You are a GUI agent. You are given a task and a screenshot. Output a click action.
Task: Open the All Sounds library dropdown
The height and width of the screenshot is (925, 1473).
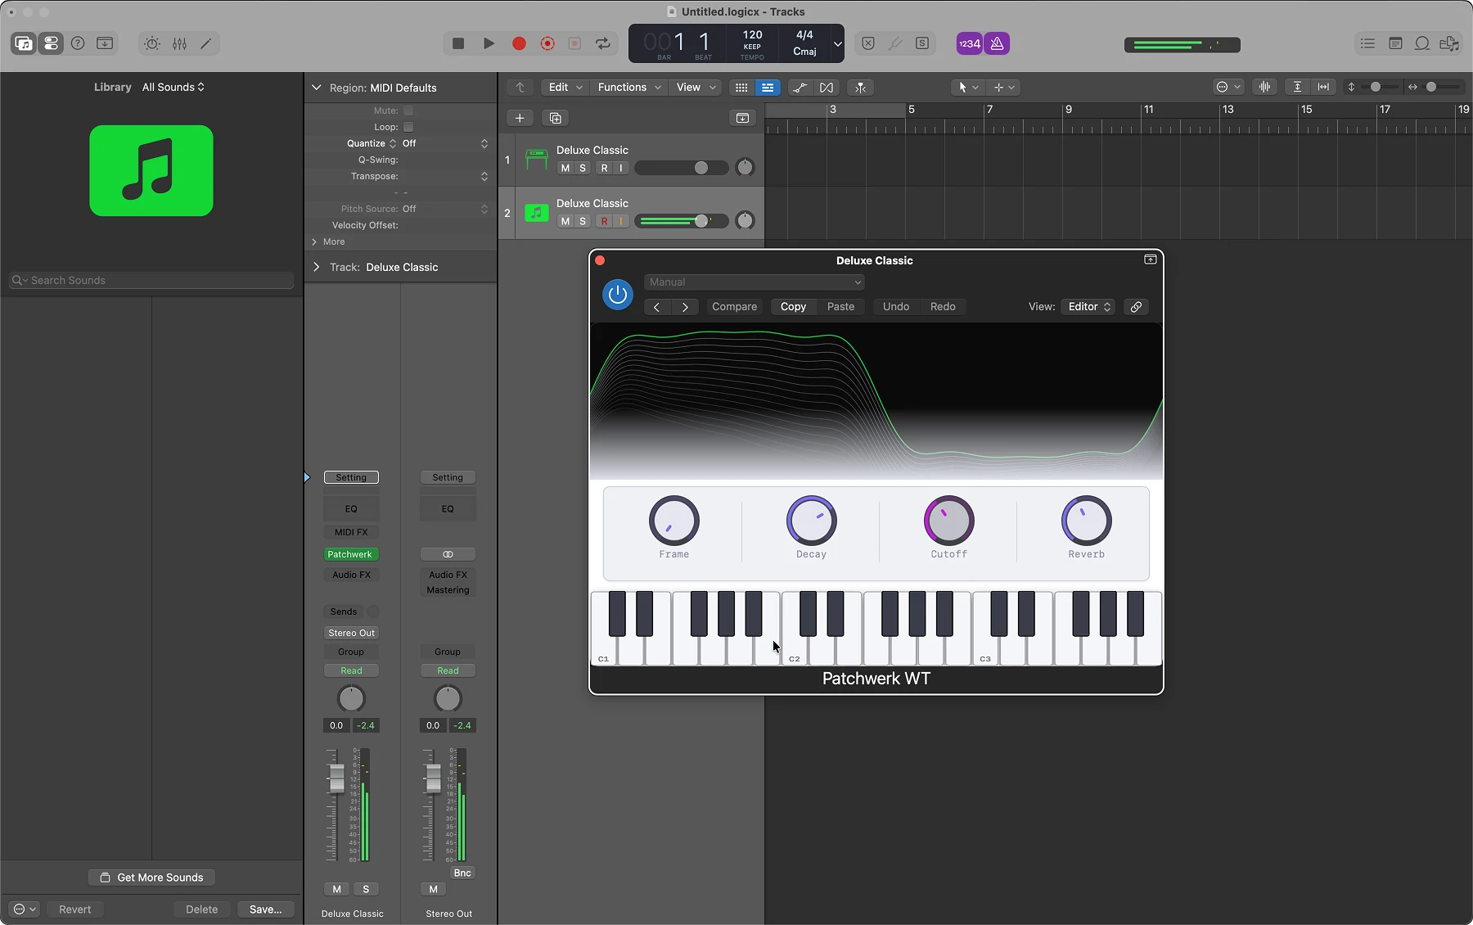[x=173, y=87]
